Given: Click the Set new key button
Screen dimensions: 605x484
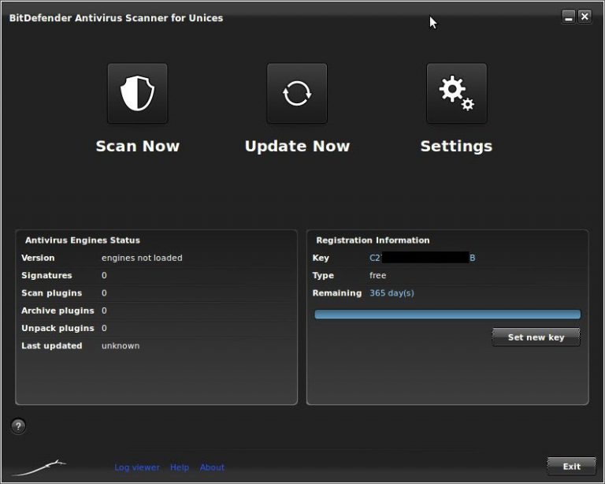Looking at the screenshot, I should pyautogui.click(x=536, y=337).
